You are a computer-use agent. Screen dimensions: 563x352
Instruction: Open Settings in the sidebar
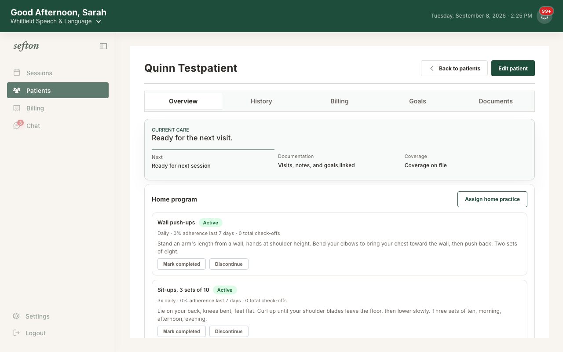tap(58, 316)
